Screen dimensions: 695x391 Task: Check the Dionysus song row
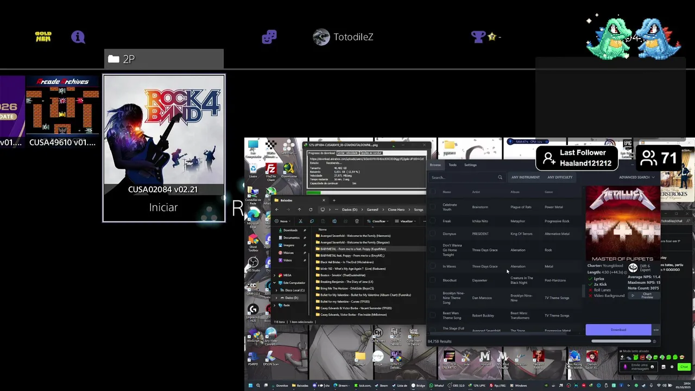(433, 234)
